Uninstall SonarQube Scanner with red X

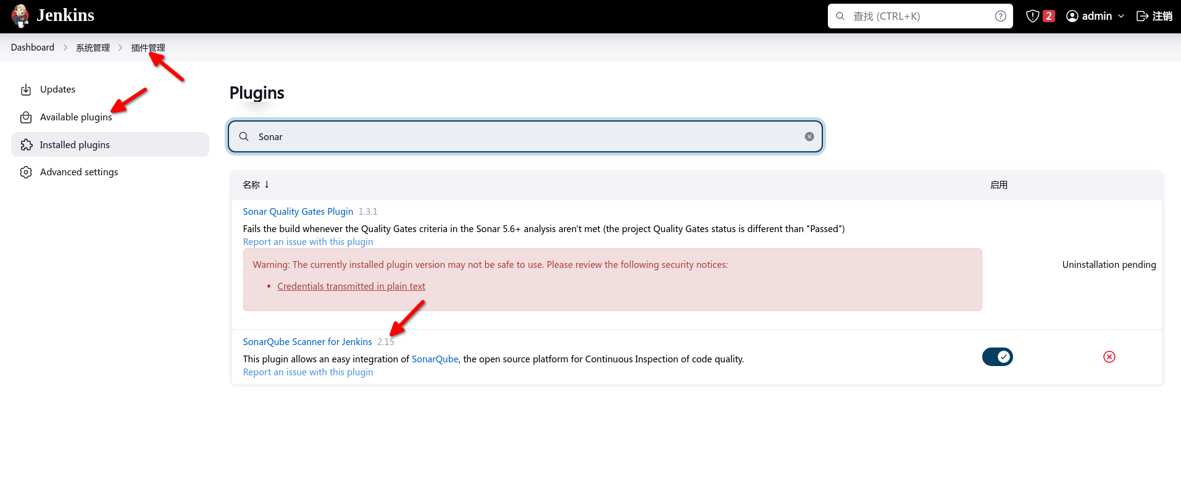[x=1109, y=357]
